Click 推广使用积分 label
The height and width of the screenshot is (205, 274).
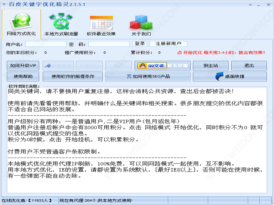tap(80, 52)
